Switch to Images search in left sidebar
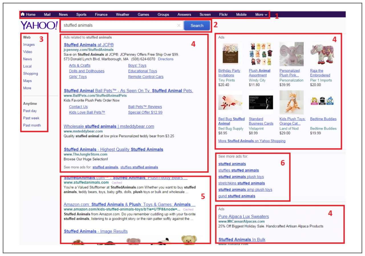The width and height of the screenshot is (365, 256). (x=29, y=44)
